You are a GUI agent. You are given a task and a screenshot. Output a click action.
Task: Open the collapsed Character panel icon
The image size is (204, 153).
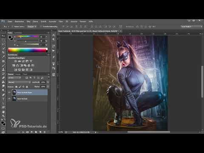pyautogui.click(x=54, y=35)
